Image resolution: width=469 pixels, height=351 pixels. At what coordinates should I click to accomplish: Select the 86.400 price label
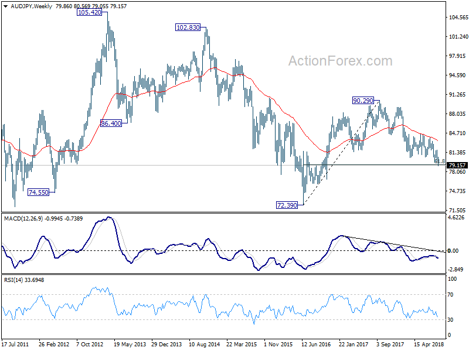point(111,123)
